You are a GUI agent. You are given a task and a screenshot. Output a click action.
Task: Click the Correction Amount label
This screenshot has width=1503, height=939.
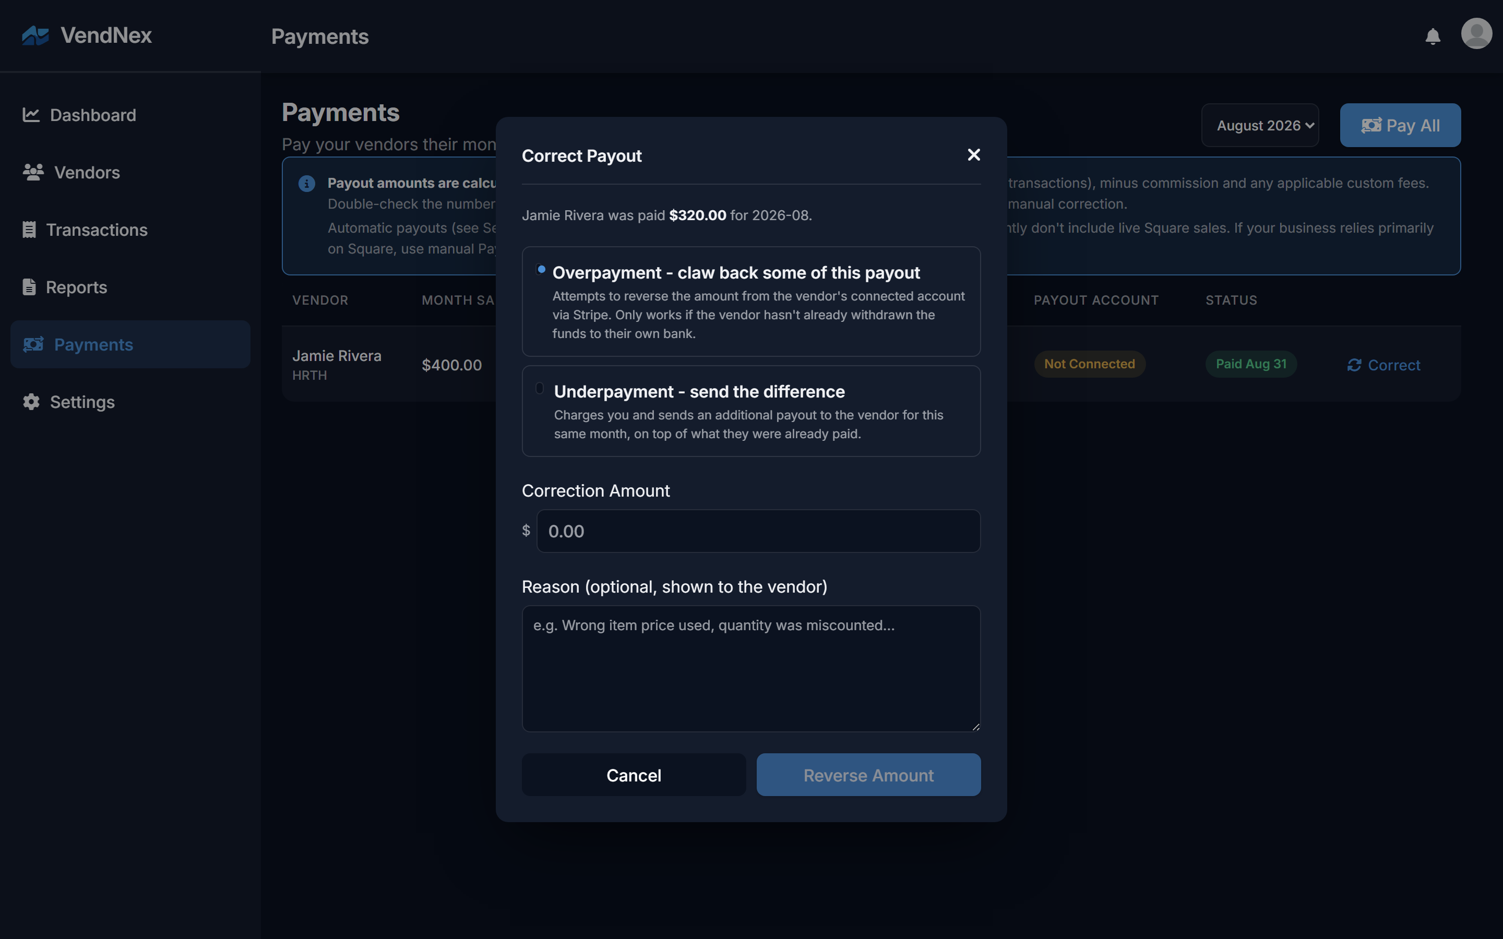[x=595, y=490]
